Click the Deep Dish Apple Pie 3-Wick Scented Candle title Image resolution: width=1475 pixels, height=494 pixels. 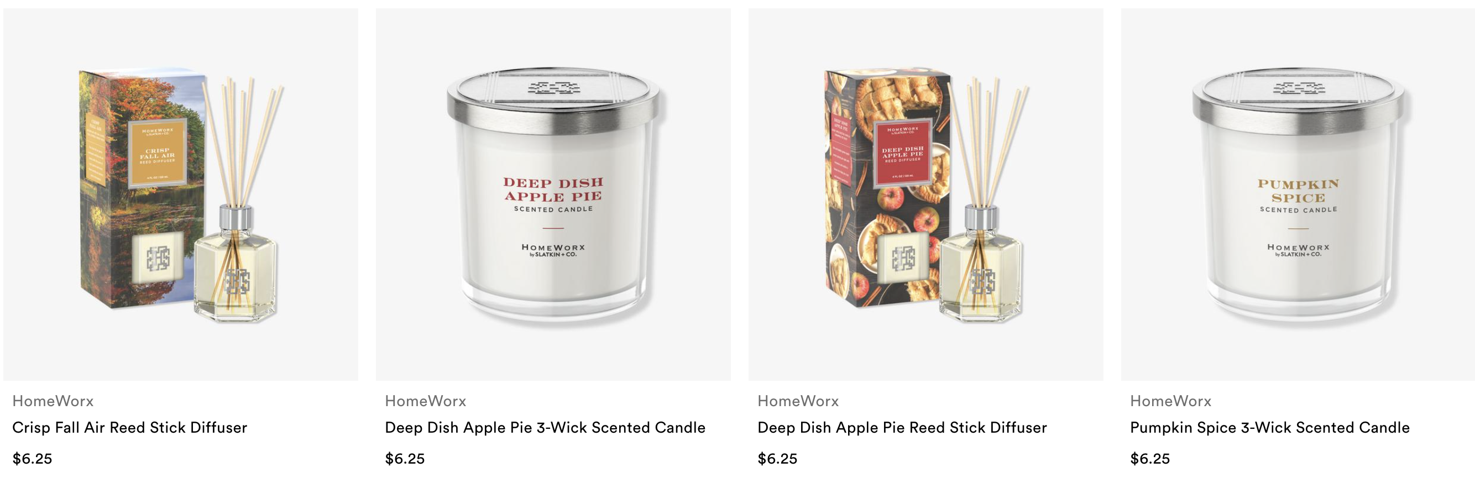coord(545,428)
